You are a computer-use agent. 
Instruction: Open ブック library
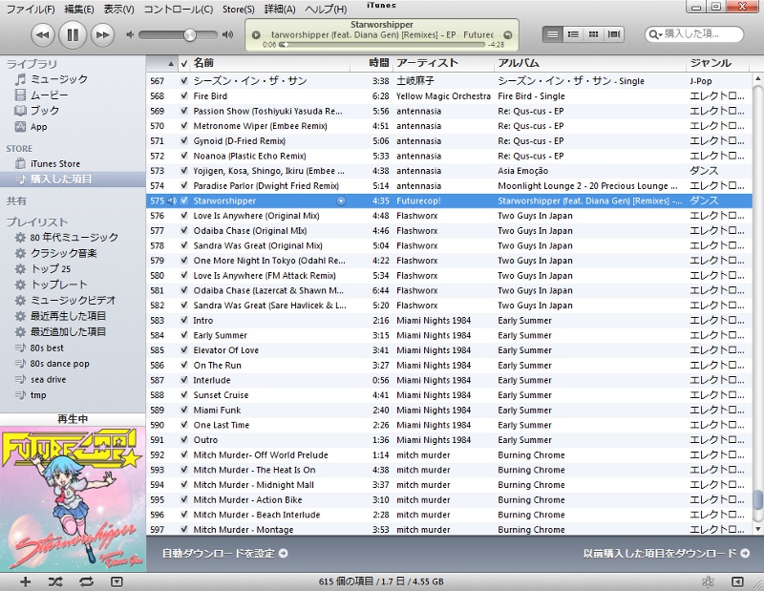(37, 111)
